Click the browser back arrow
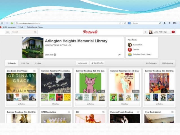This screenshot has height=135, width=180. (2, 23)
